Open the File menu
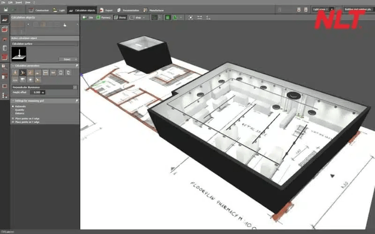The image size is (375, 234). (x=3, y=2)
